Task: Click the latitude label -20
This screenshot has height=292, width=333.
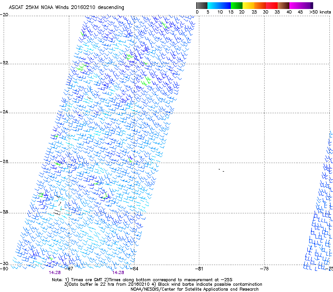Action: [x=4, y=15]
